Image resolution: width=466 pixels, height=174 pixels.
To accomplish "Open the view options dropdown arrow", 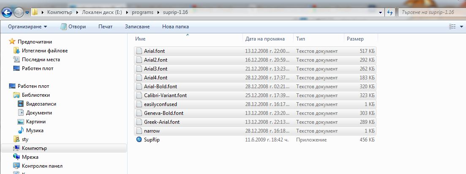I will (x=461, y=27).
